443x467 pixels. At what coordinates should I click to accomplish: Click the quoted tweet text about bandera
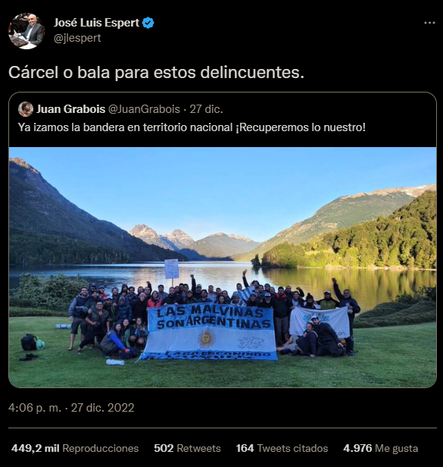coord(192,127)
